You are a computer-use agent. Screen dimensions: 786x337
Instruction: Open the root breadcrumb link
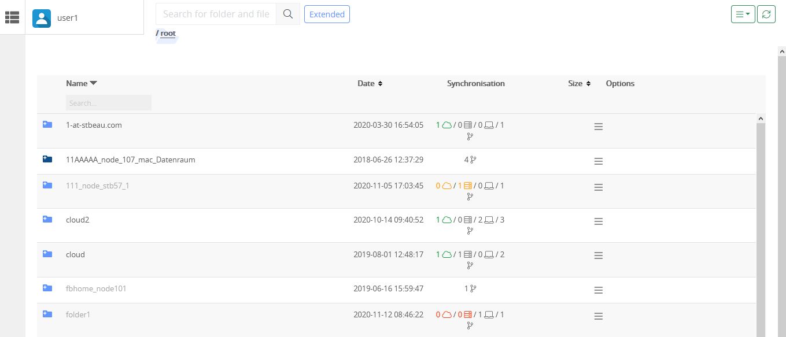tap(167, 33)
